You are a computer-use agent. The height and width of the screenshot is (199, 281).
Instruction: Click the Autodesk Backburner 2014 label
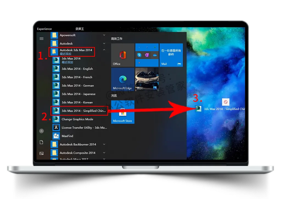(x=78, y=144)
